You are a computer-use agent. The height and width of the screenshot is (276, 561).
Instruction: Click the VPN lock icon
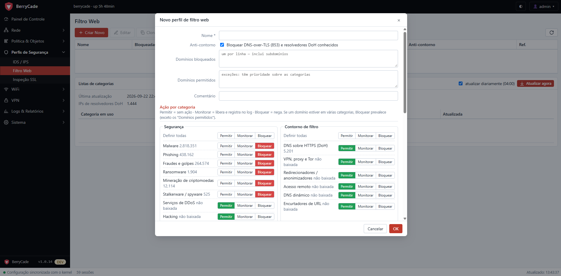pos(6,100)
